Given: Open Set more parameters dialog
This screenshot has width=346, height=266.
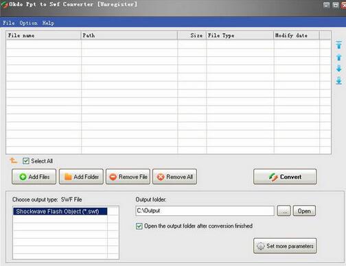Looking at the screenshot, I should (285, 246).
